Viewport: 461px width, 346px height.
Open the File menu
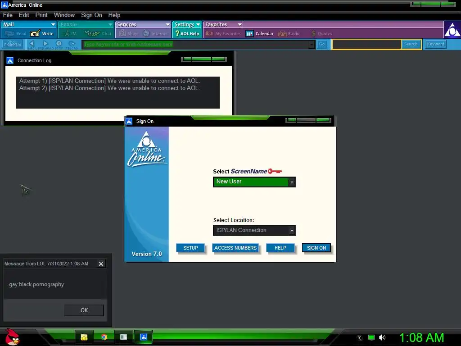8,15
